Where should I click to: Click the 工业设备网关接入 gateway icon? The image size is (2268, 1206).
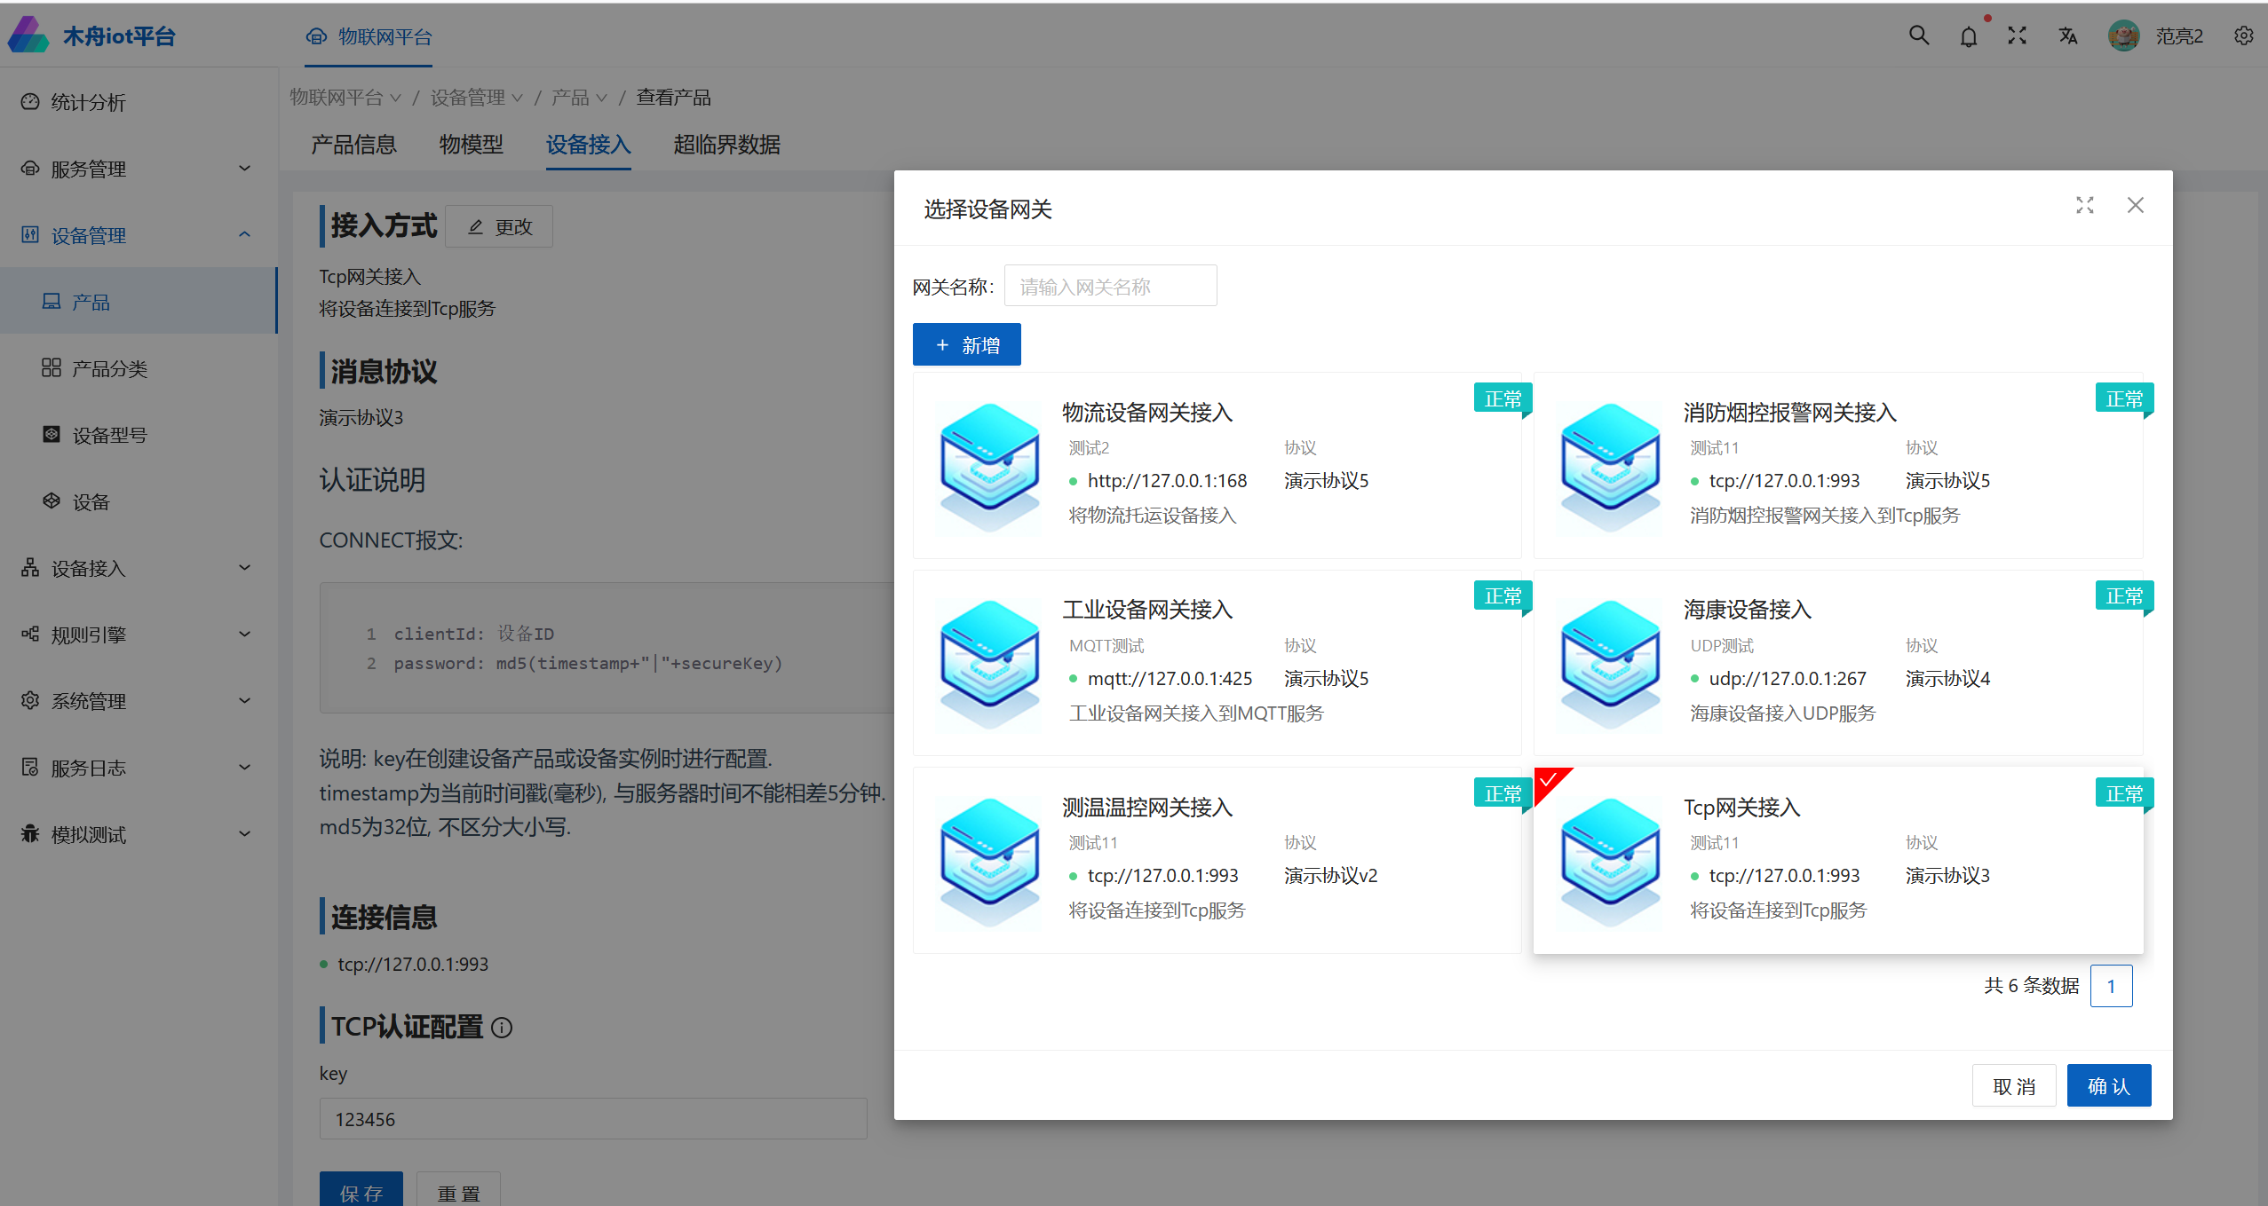(x=989, y=664)
